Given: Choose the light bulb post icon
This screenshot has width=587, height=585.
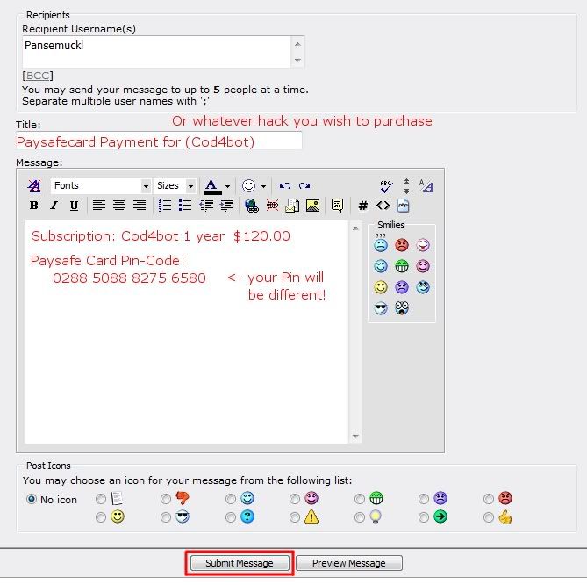Looking at the screenshot, I should pyautogui.click(x=360, y=517).
